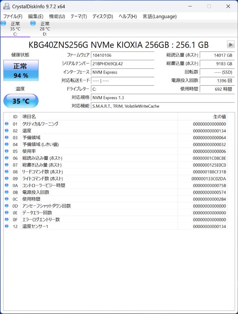The image size is (238, 314).
Task: Click status dot for ライトコマンド数 (ホスト) row
Action: pos(7,179)
